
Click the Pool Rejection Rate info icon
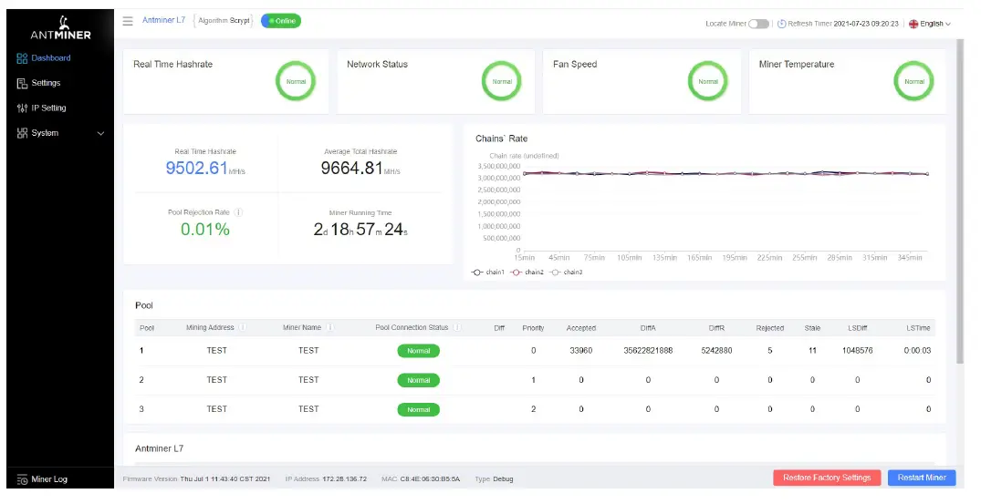[x=238, y=212]
